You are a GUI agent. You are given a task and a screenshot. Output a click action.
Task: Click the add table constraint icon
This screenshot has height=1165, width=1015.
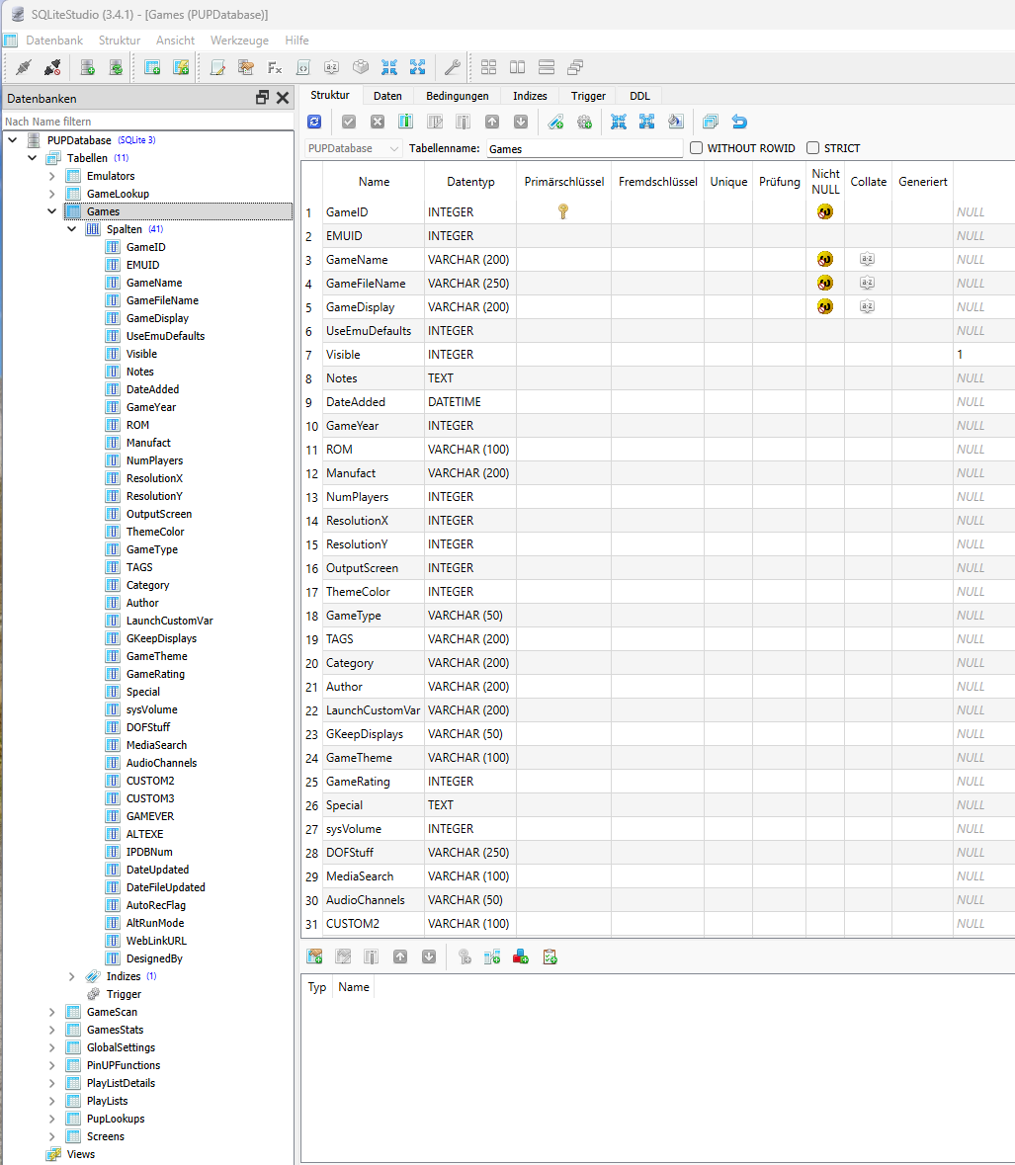point(315,957)
